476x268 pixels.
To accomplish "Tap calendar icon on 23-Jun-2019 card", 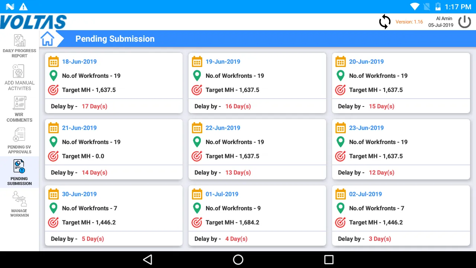I will click(341, 128).
